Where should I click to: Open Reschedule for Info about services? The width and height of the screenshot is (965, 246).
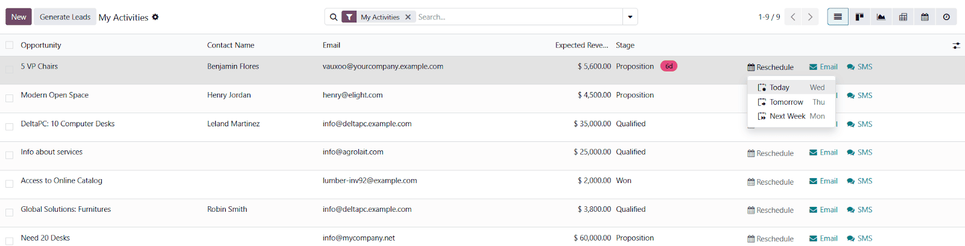(x=770, y=153)
